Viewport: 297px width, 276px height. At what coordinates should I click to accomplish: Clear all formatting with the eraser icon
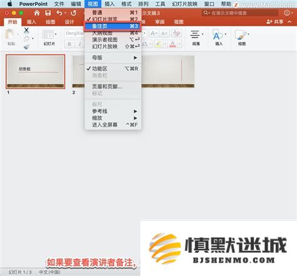(x=176, y=33)
